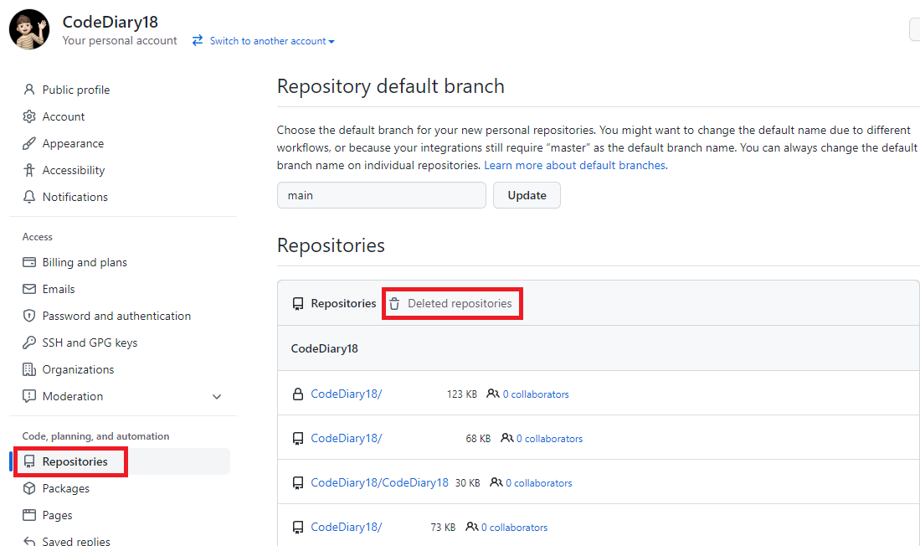View collaborators of the 73 KB repo
Viewport: 920px width, 546px height.
(515, 528)
